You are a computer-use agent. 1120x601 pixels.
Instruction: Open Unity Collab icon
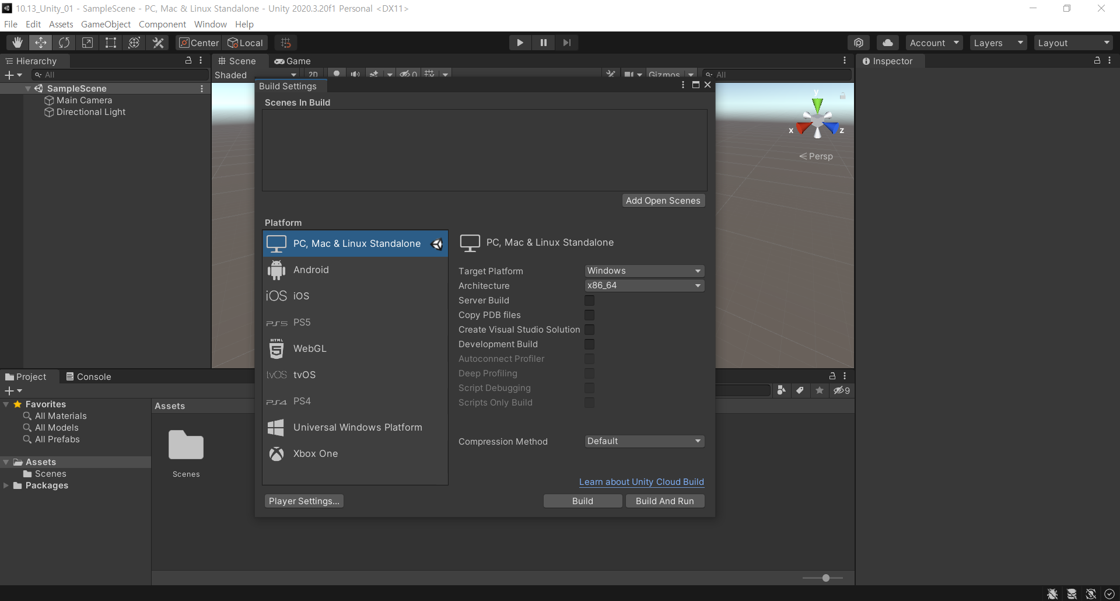pos(859,43)
